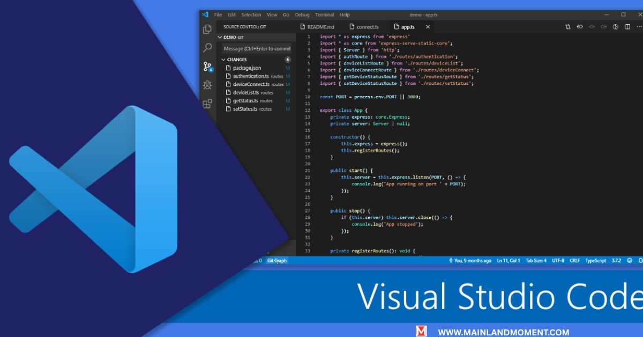The image size is (643, 337).
Task: Click Git Graph in the status bar
Action: click(x=277, y=260)
